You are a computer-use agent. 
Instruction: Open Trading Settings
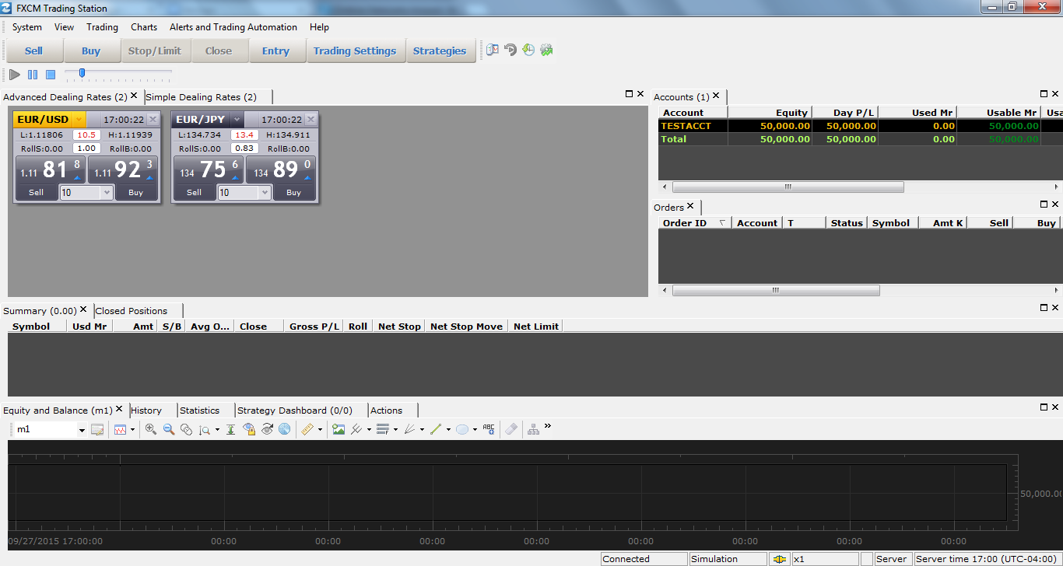coord(355,51)
